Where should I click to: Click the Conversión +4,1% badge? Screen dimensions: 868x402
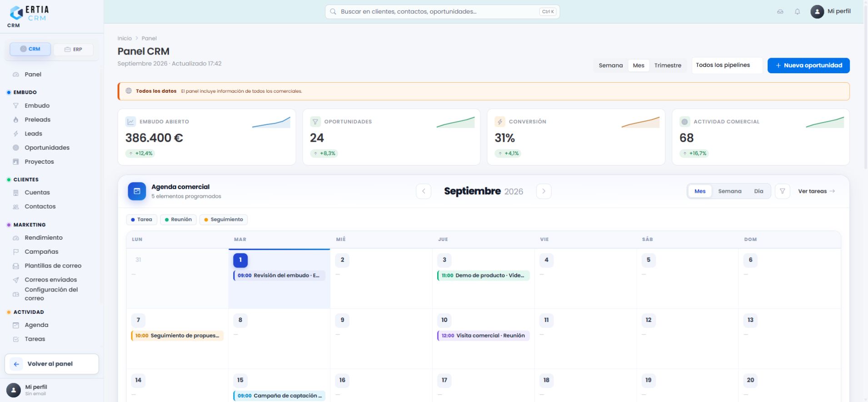(508, 154)
